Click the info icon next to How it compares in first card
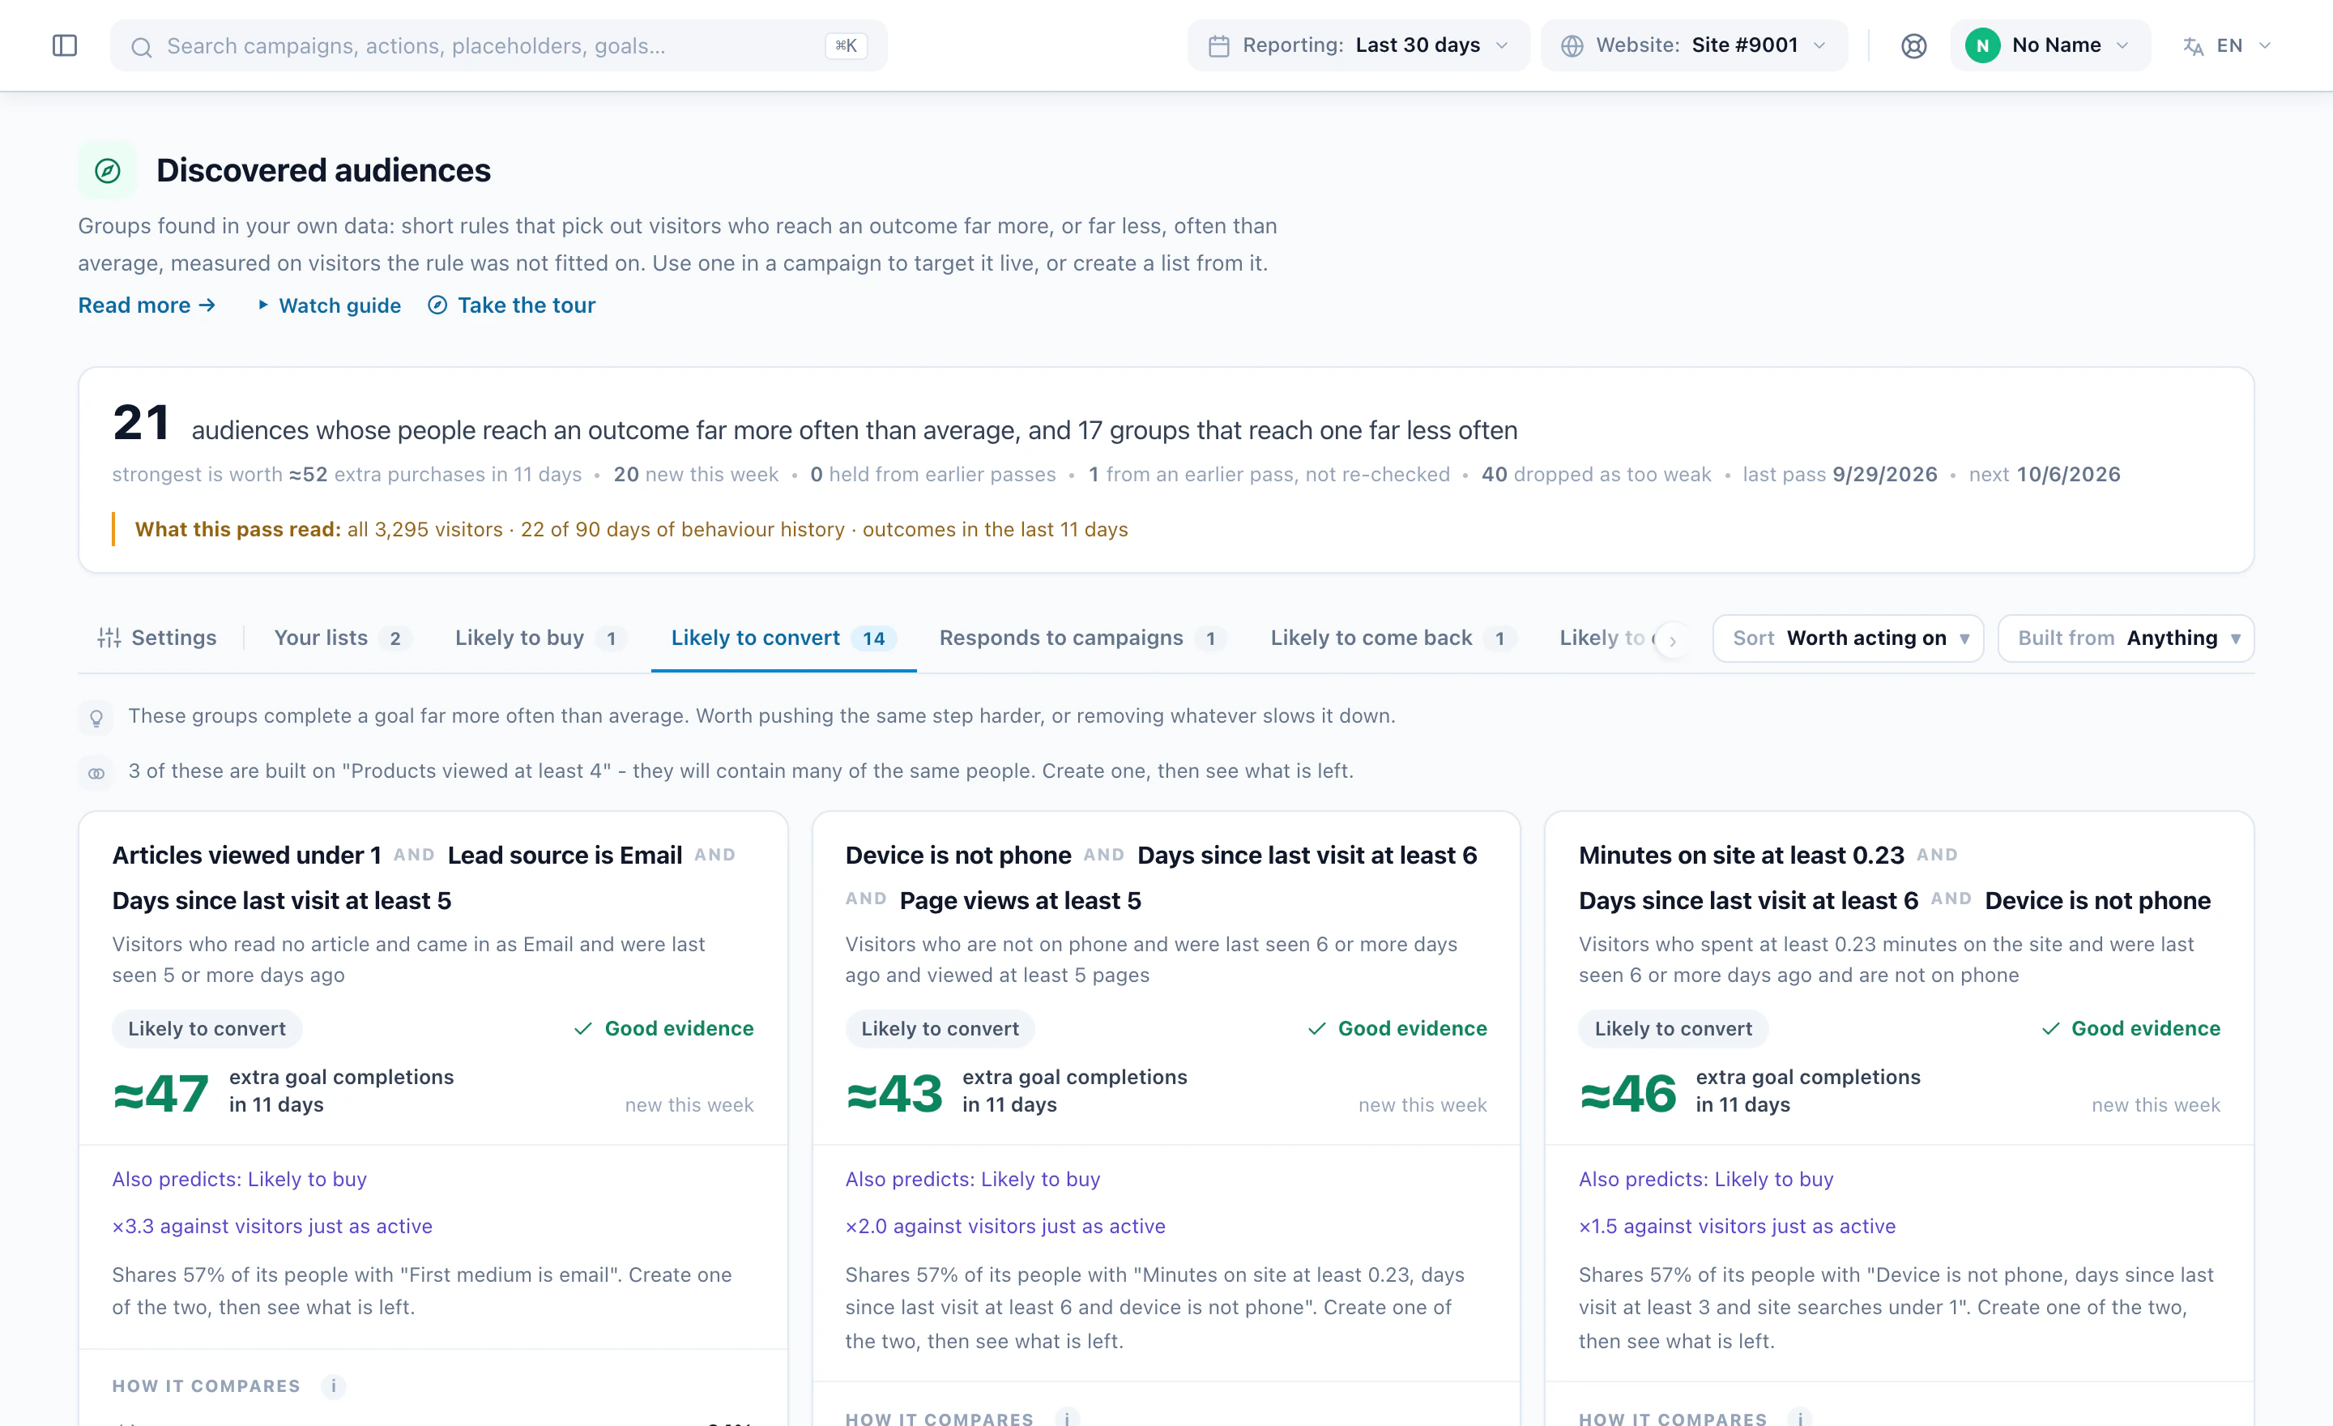Viewport: 2333px width, 1426px height. (x=333, y=1386)
